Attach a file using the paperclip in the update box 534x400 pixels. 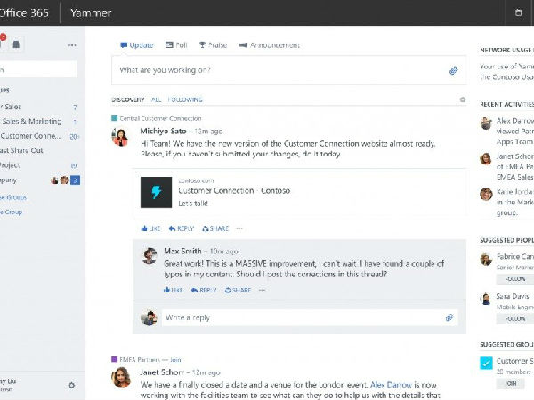pos(453,70)
